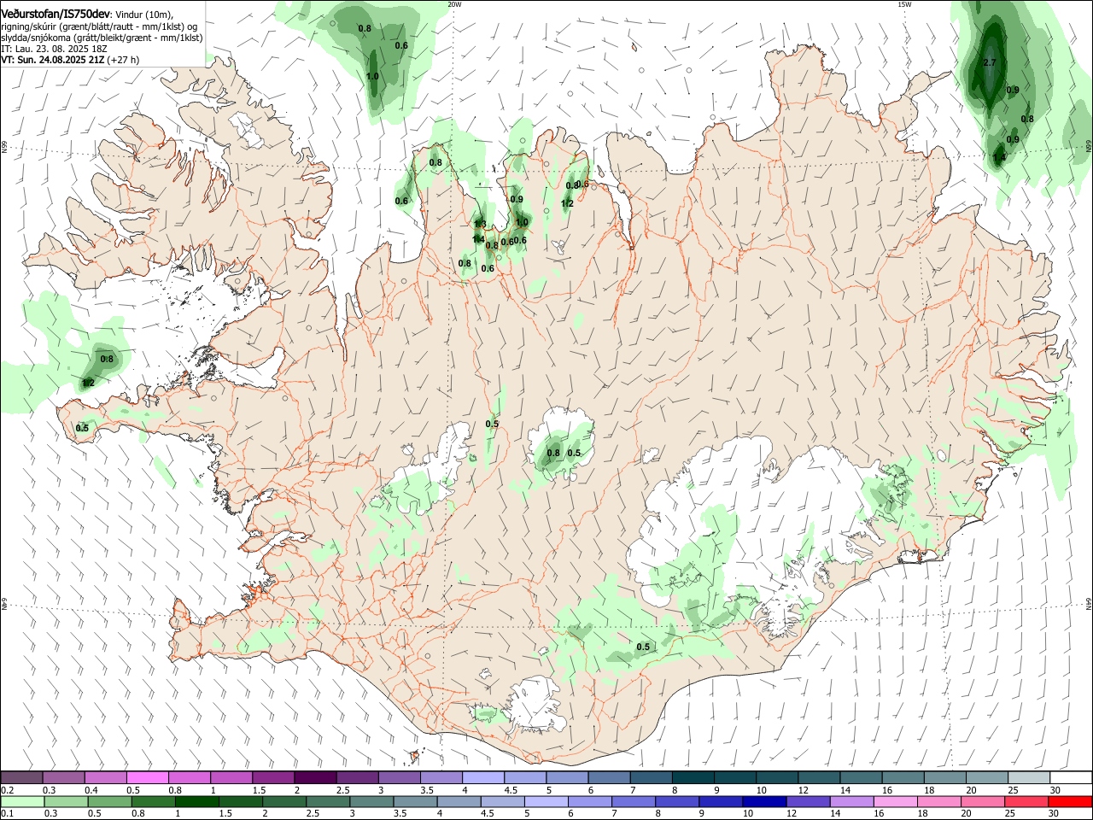
Task: Select the '0.1' label under the bottom legend row
Action: click(7, 814)
